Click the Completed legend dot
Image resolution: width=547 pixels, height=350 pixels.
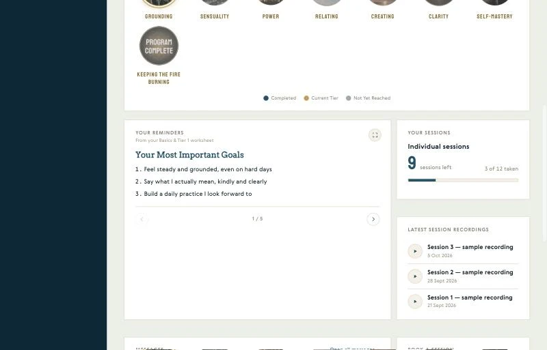(266, 98)
